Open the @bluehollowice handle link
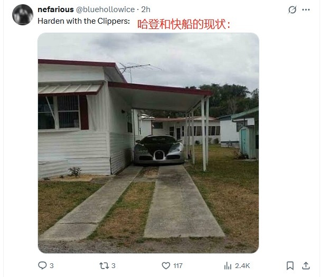 pos(105,9)
